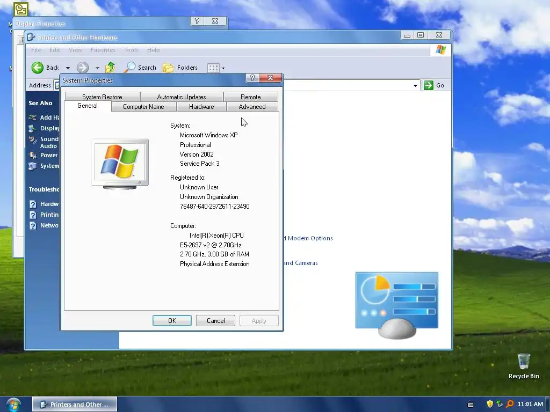The height and width of the screenshot is (412, 550).
Task: Open the View menu
Action: pyautogui.click(x=75, y=50)
